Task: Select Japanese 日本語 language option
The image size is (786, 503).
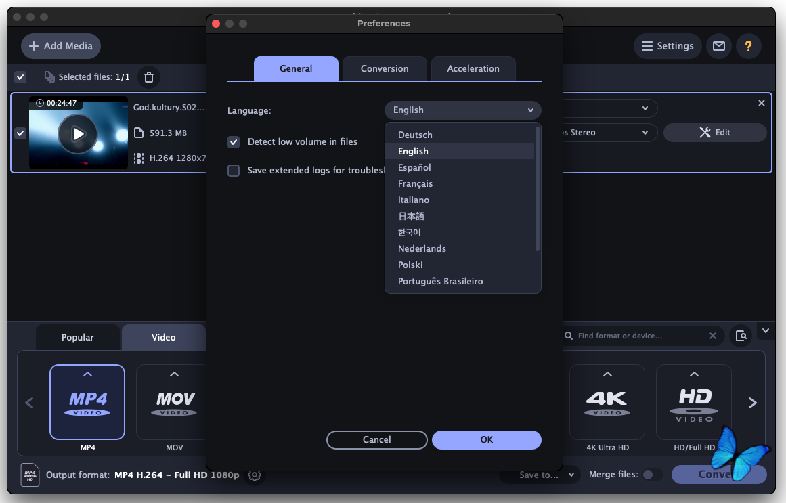Action: pyautogui.click(x=460, y=216)
